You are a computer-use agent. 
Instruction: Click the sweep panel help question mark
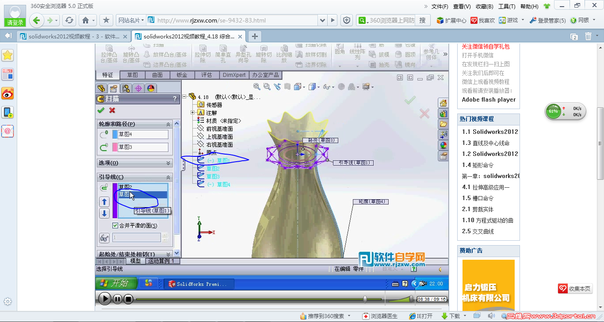click(x=175, y=99)
